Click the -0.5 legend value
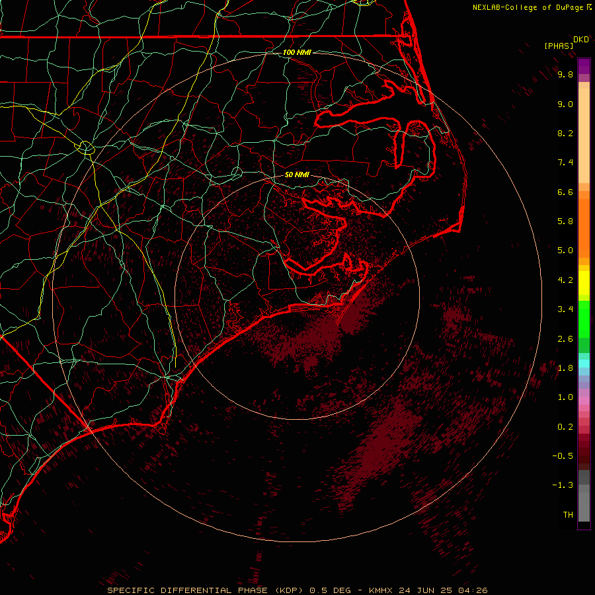The height and width of the screenshot is (595, 595). (563, 456)
